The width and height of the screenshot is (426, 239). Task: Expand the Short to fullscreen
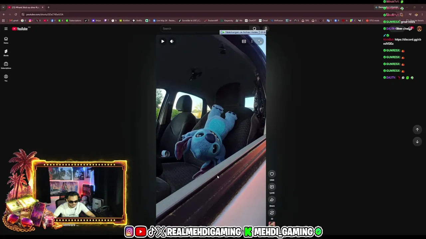260,41
